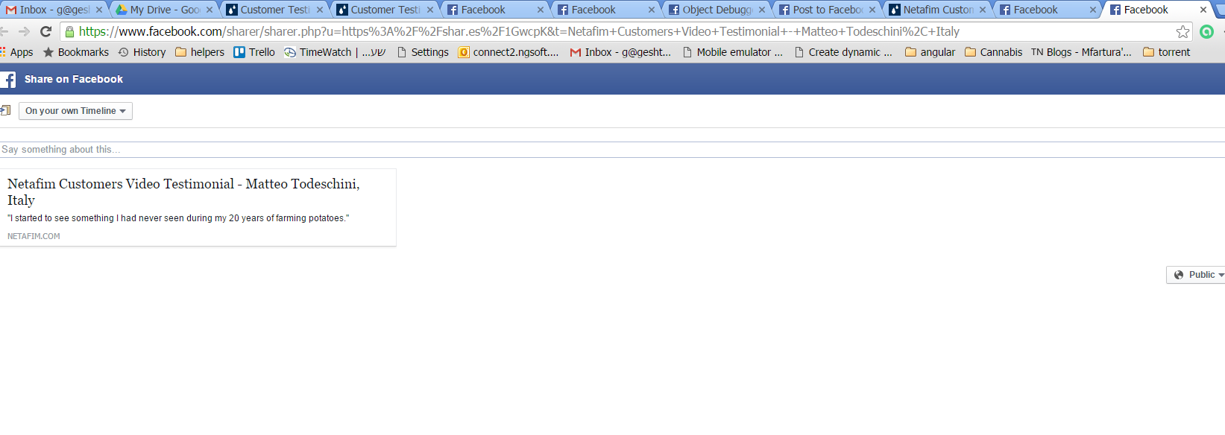Open the Inbox - g@gesht bookmark
The image size is (1225, 435).
tap(620, 52)
